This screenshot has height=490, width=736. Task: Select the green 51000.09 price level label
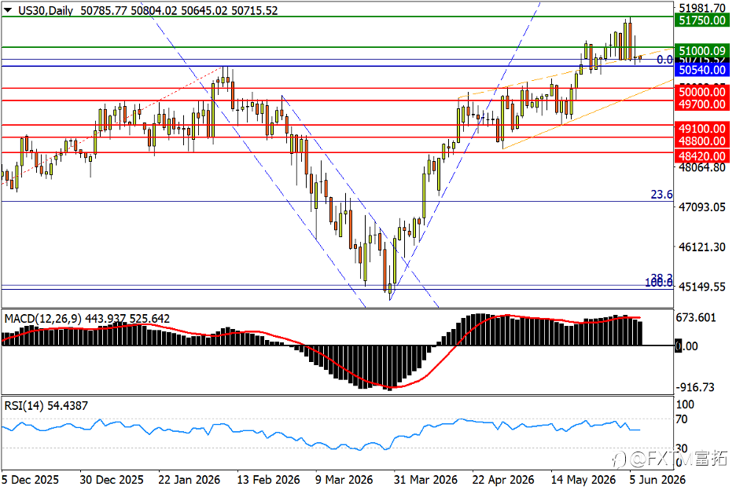701,50
